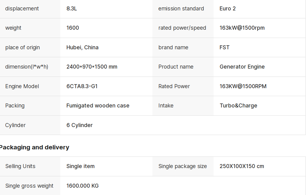Click the 250X100X150 cm package size
The height and width of the screenshot is (195, 306).
pos(242,166)
